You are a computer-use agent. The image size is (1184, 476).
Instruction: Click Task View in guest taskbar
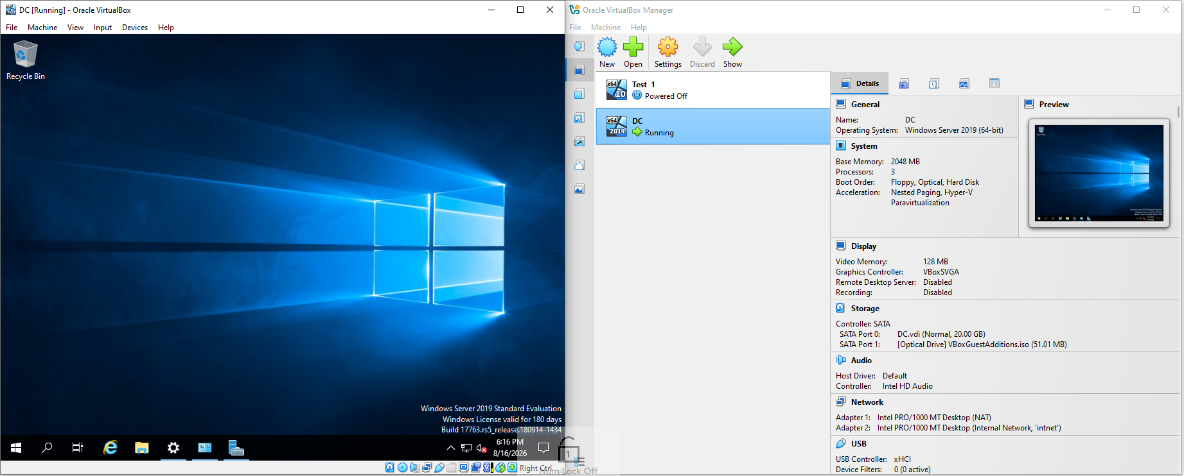78,448
